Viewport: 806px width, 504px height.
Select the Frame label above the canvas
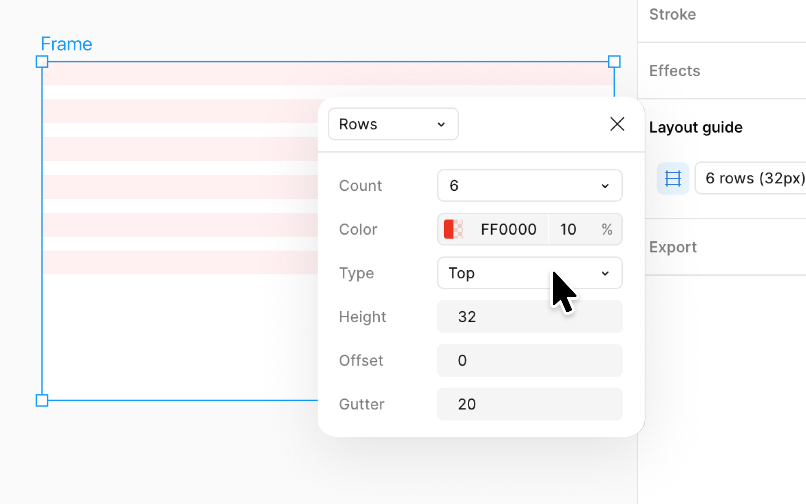click(x=66, y=43)
